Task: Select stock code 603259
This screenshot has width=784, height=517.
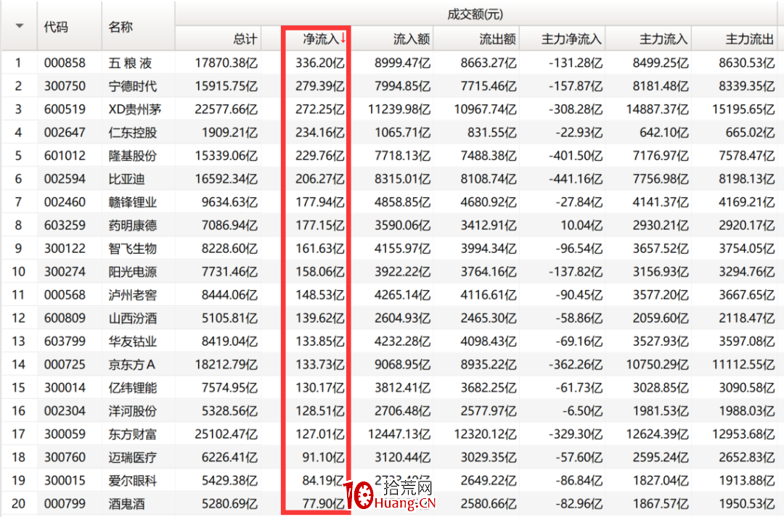Action: pyautogui.click(x=65, y=226)
